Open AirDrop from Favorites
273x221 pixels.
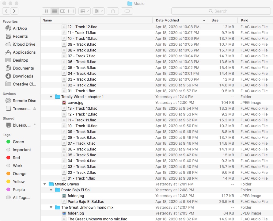[20, 28]
